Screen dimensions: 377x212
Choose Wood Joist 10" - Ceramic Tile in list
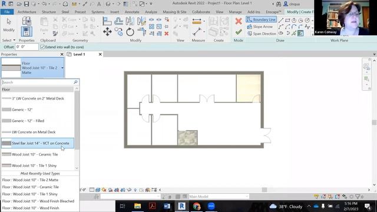tap(38, 154)
